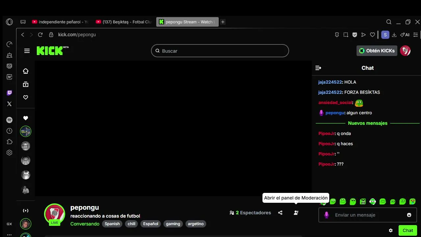The image size is (421, 237).
Task: Click the browser snapshot icon in address bar
Action: click(346, 35)
